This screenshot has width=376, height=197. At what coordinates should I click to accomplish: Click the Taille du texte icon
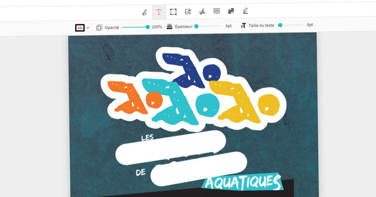click(x=243, y=26)
